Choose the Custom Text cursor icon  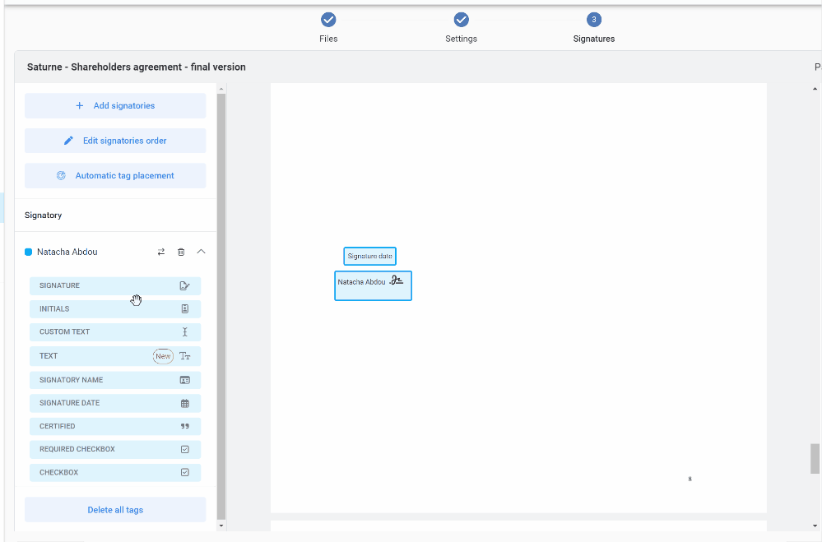(184, 332)
